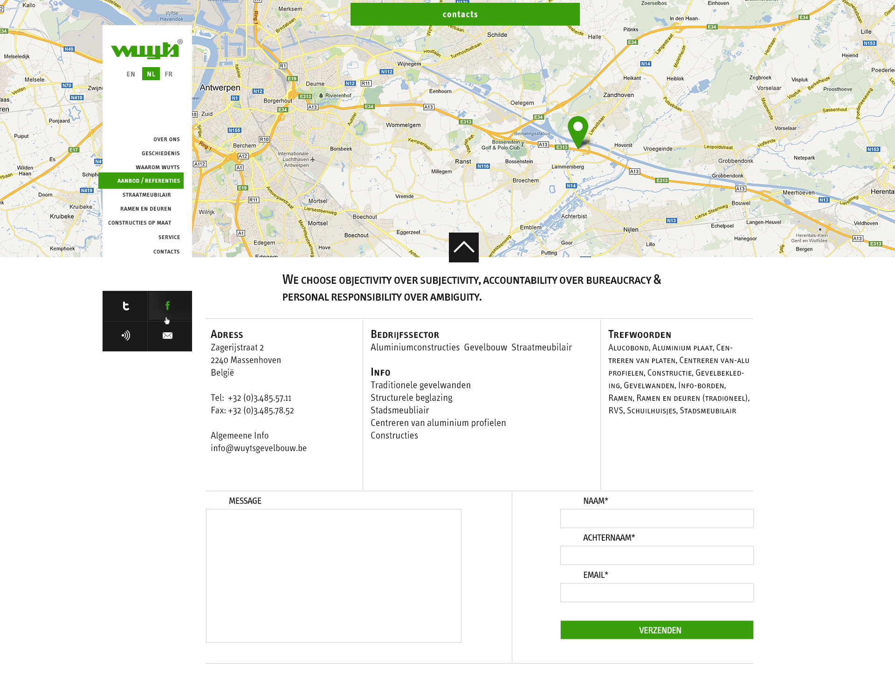Select the NL language option

(x=151, y=74)
